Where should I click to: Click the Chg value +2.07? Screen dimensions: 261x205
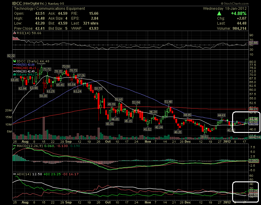[x=242, y=18]
